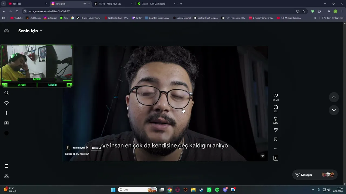
Task: Open the weather widget showing 29°C
Action: pos(10,190)
